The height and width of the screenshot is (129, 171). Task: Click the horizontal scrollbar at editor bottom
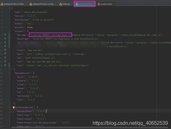90,127
